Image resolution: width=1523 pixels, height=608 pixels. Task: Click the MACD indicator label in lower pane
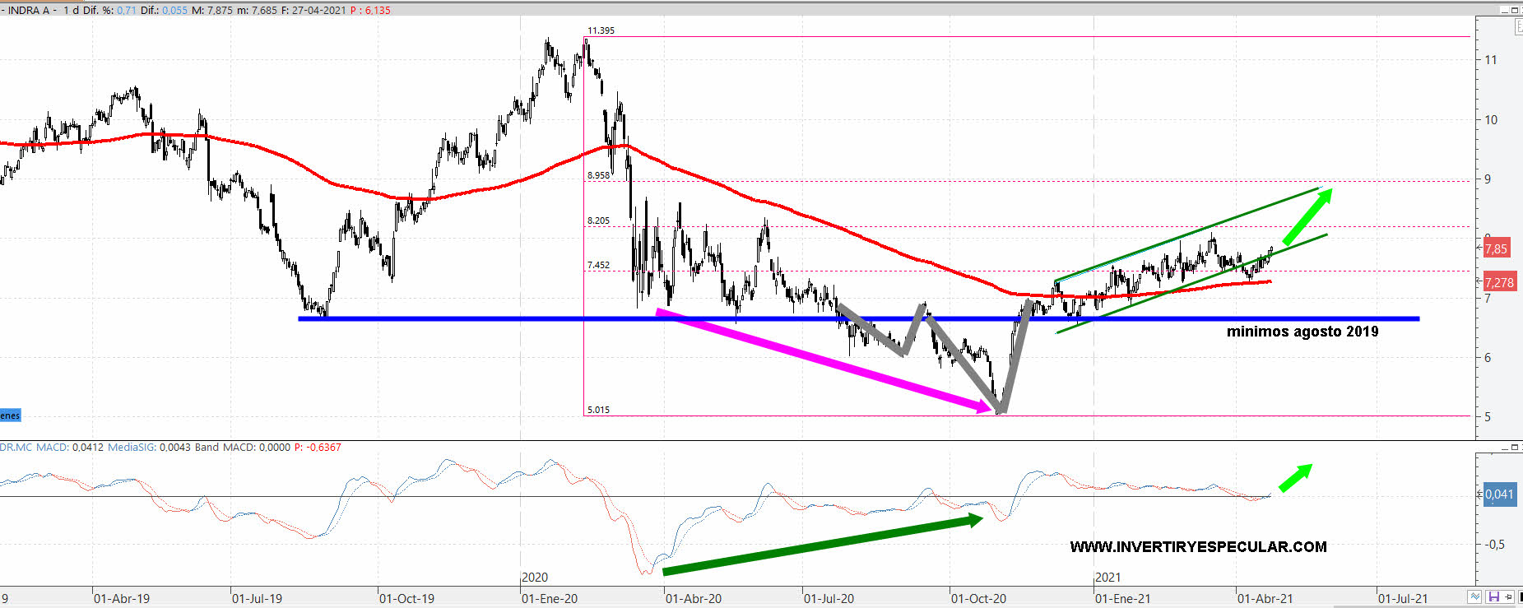point(53,448)
